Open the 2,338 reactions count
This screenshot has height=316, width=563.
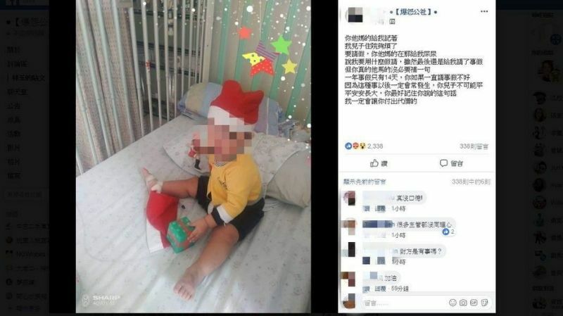tap(375, 146)
